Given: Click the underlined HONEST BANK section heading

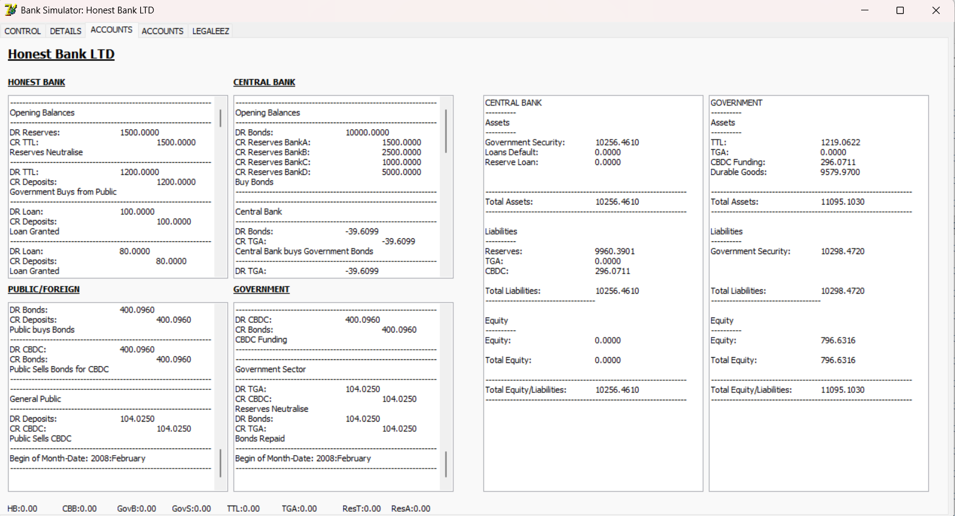Looking at the screenshot, I should coord(37,82).
